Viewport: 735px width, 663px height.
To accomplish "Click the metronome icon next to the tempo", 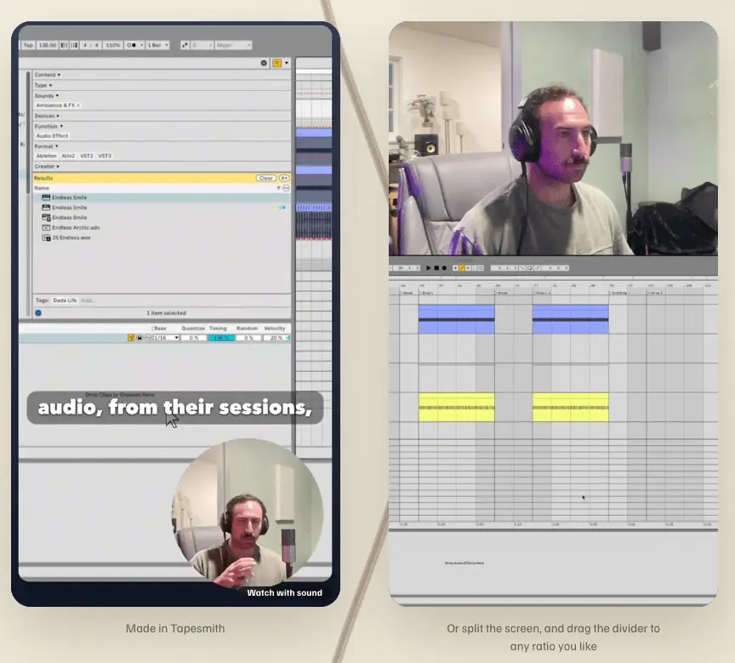I will (64, 45).
